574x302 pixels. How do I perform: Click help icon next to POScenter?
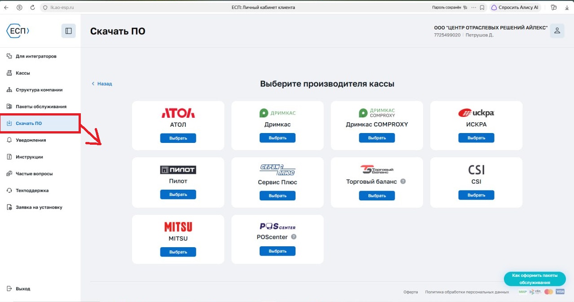pyautogui.click(x=294, y=237)
